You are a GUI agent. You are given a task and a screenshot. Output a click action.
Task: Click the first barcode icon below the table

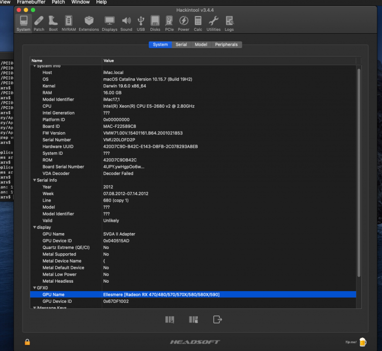[170, 319]
